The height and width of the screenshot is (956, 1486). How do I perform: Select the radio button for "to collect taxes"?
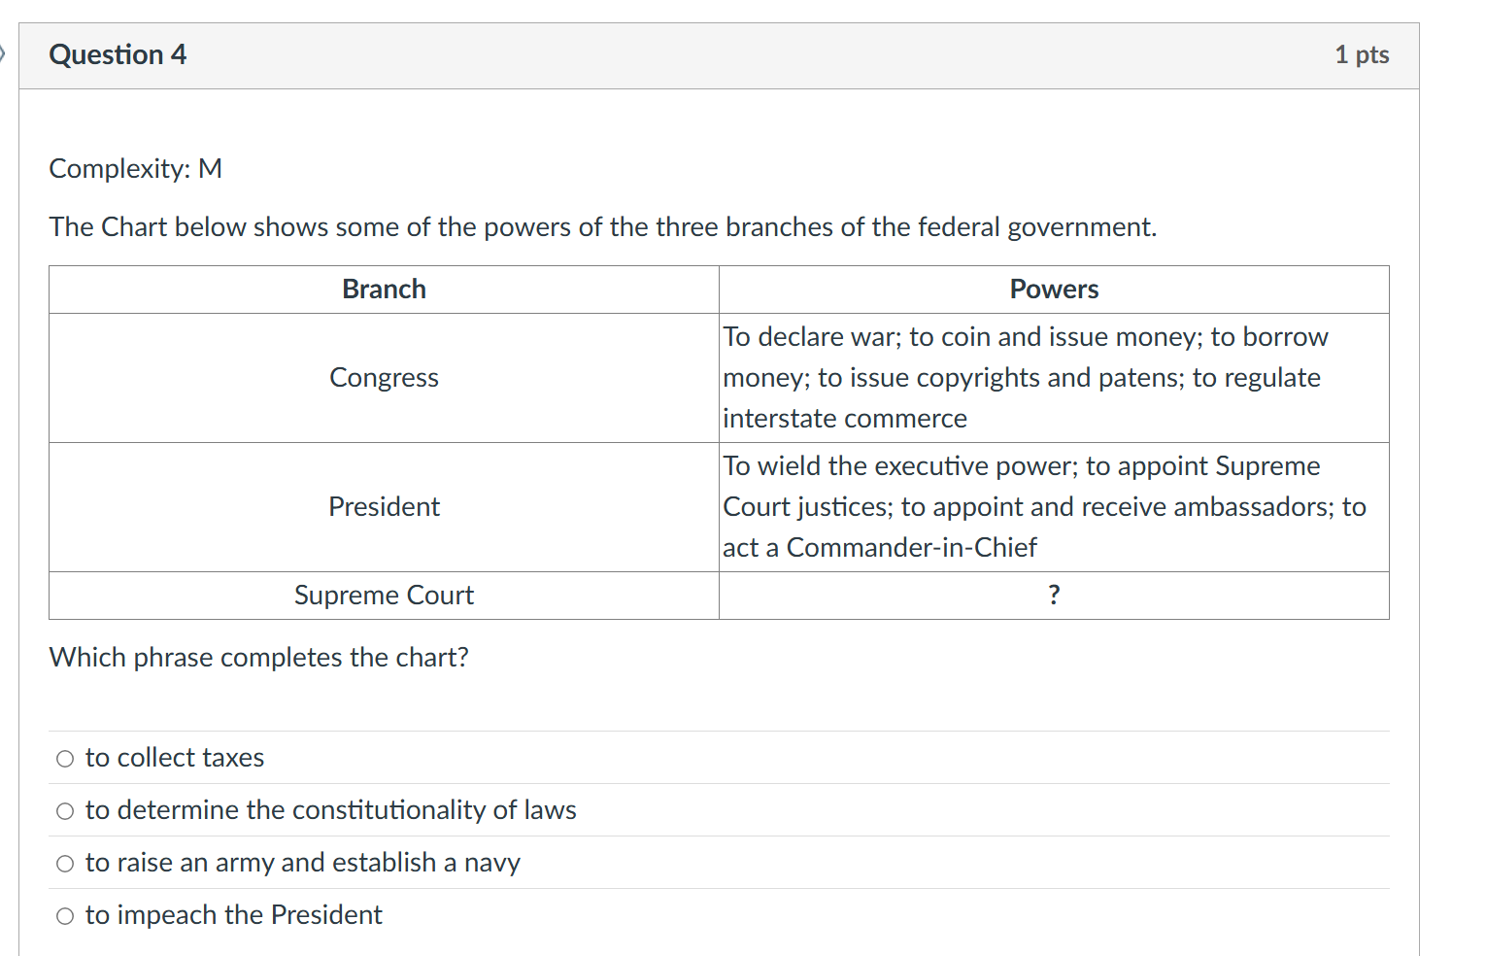(64, 758)
